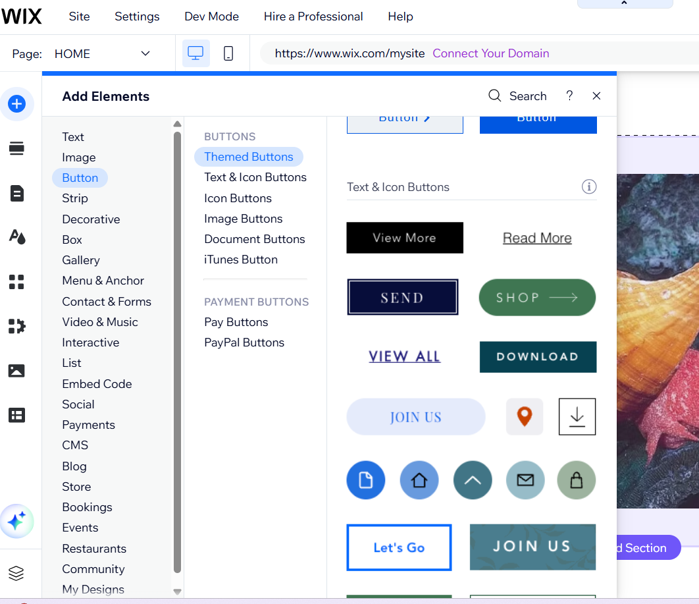Viewport: 699px width, 604px height.
Task: Select Text & Icon Buttons subcategory
Action: coord(255,177)
